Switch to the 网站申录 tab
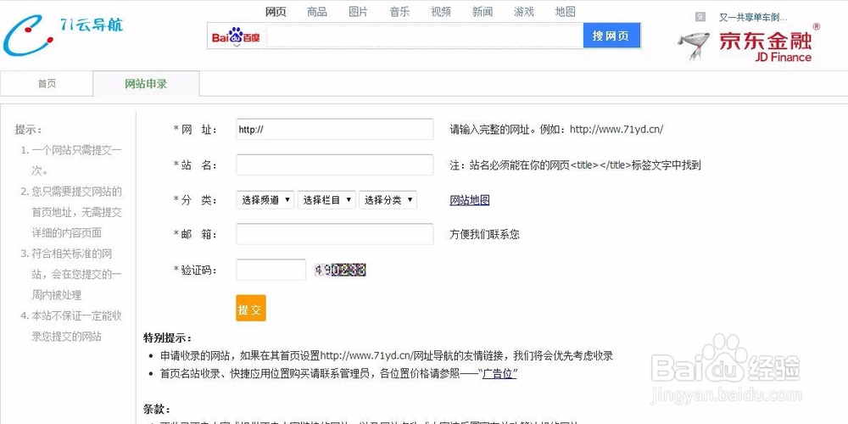 [146, 84]
